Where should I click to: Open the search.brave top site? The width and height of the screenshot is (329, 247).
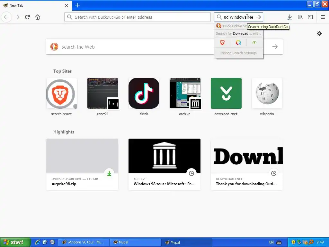[x=61, y=97]
